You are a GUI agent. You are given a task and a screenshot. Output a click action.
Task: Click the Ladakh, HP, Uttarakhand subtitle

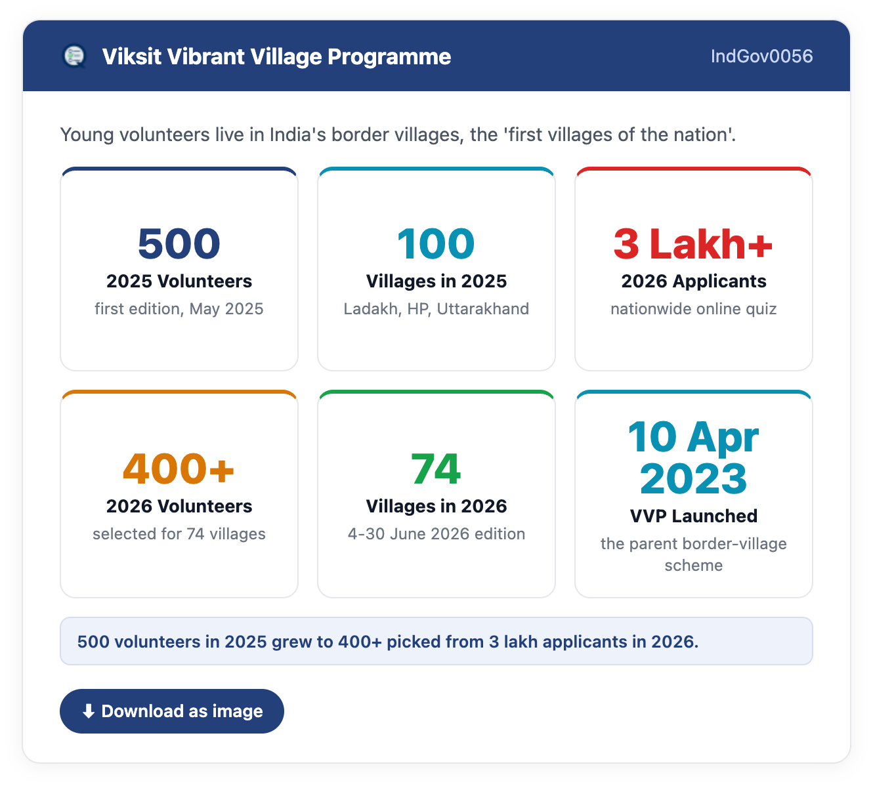[436, 309]
